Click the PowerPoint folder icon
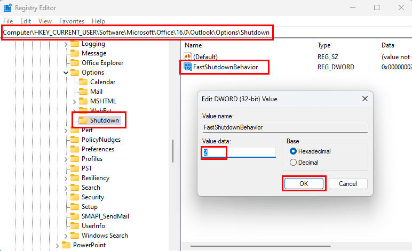This screenshot has height=251, width=412. coord(66,245)
